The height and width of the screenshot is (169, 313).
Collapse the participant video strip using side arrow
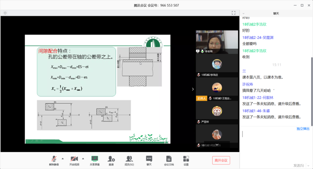[x=193, y=89]
